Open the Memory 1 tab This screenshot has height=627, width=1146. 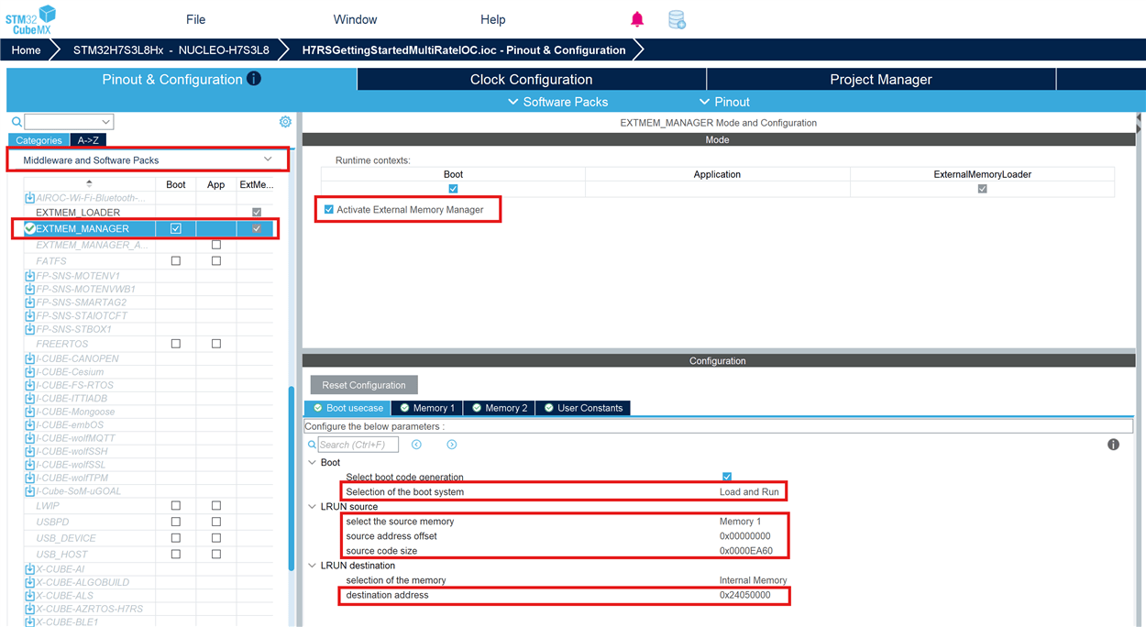tap(426, 408)
